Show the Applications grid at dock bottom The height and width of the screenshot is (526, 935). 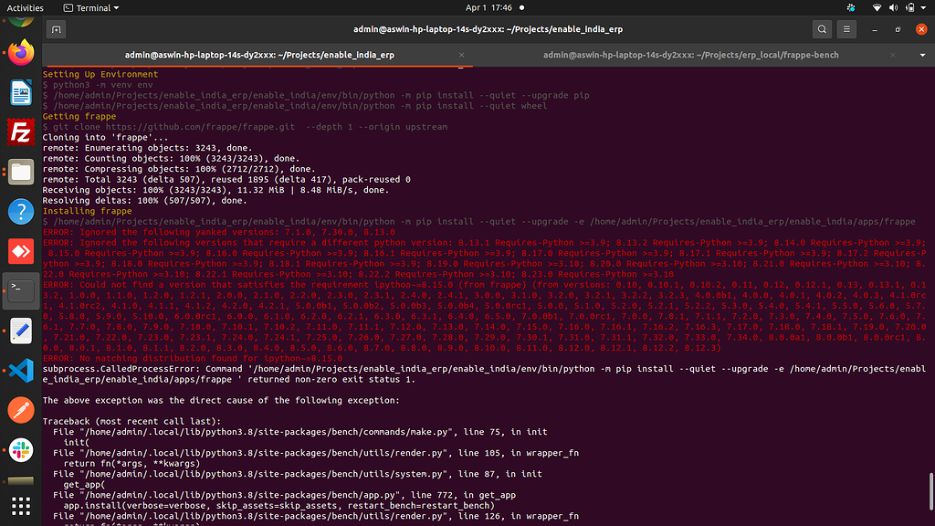coord(20,506)
